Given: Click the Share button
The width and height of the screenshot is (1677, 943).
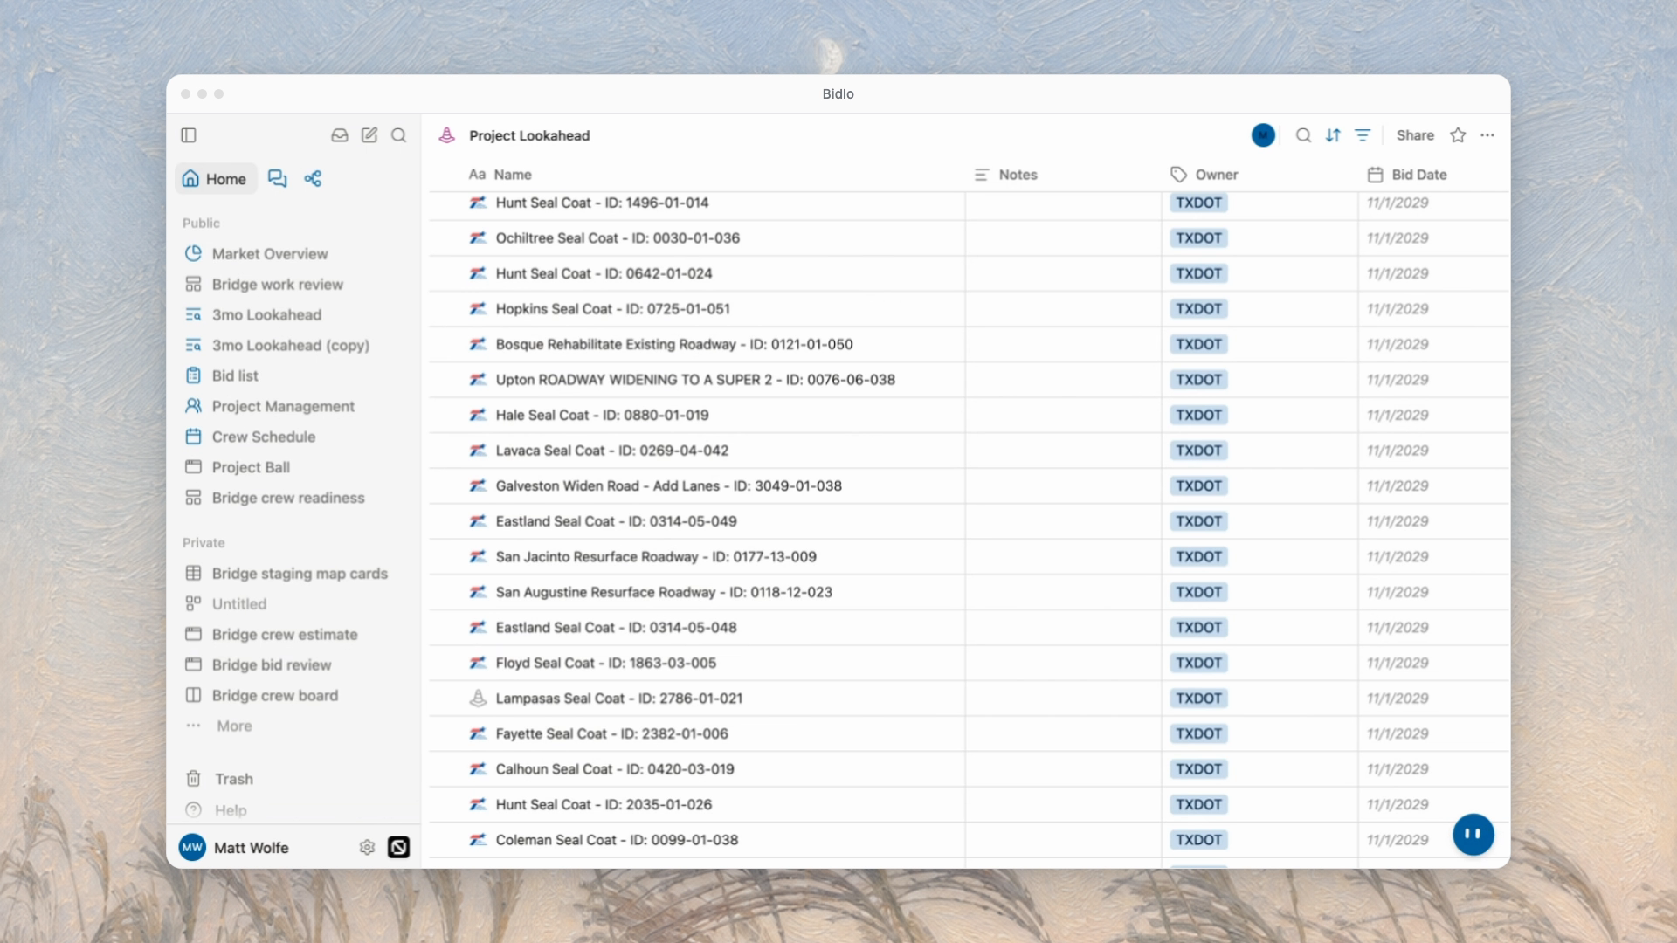Looking at the screenshot, I should (1415, 135).
